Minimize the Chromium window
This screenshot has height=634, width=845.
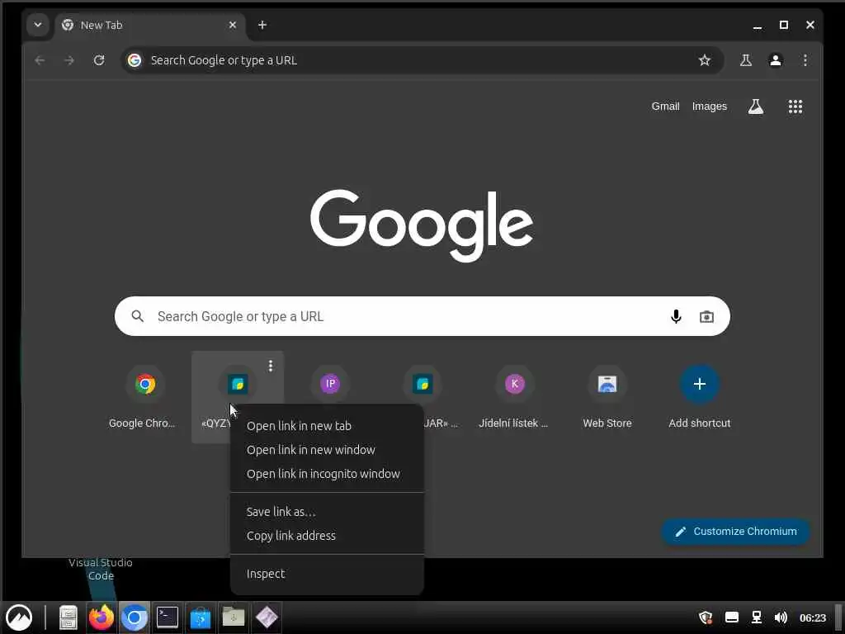click(x=758, y=26)
